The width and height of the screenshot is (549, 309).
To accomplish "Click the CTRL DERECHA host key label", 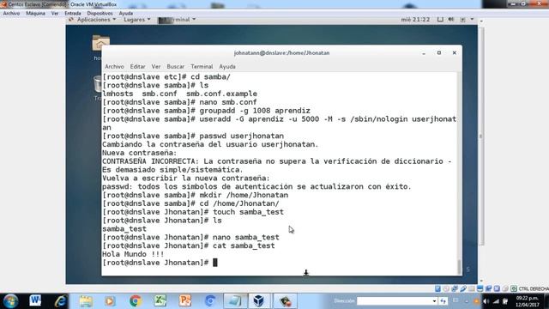I will tap(534, 288).
